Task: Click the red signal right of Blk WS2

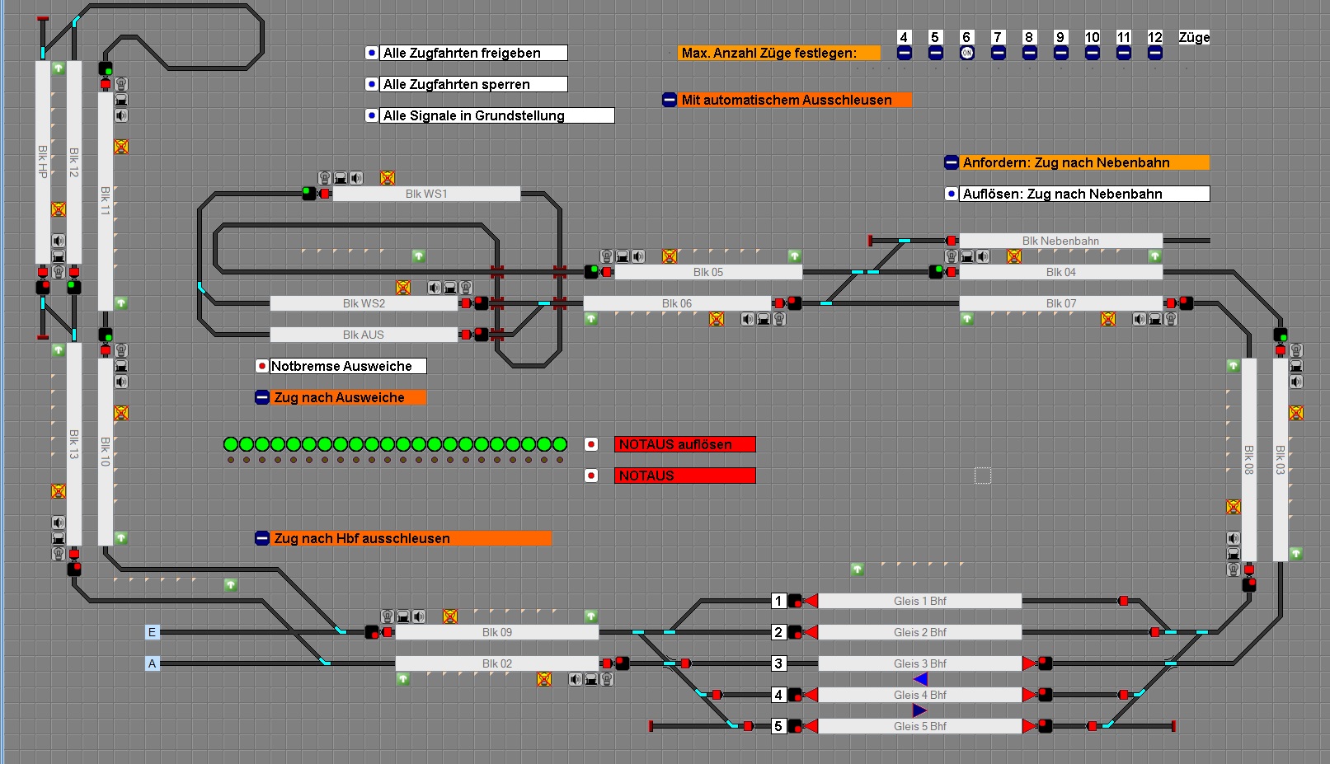Action: (x=467, y=303)
